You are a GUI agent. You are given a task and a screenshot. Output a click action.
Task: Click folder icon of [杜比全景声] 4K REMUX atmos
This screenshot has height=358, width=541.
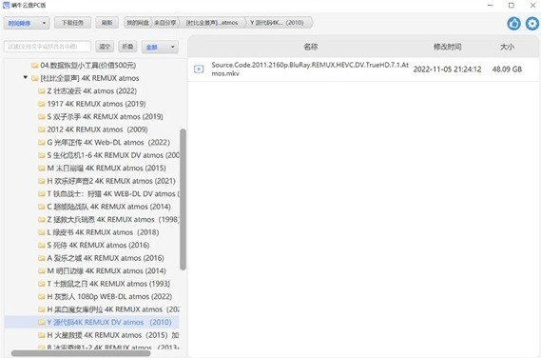[34, 78]
